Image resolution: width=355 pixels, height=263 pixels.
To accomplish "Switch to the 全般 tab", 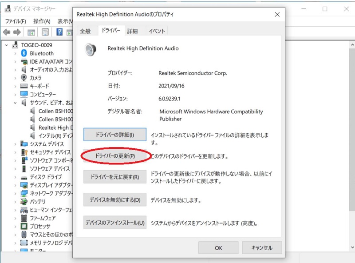I will coord(85,31).
